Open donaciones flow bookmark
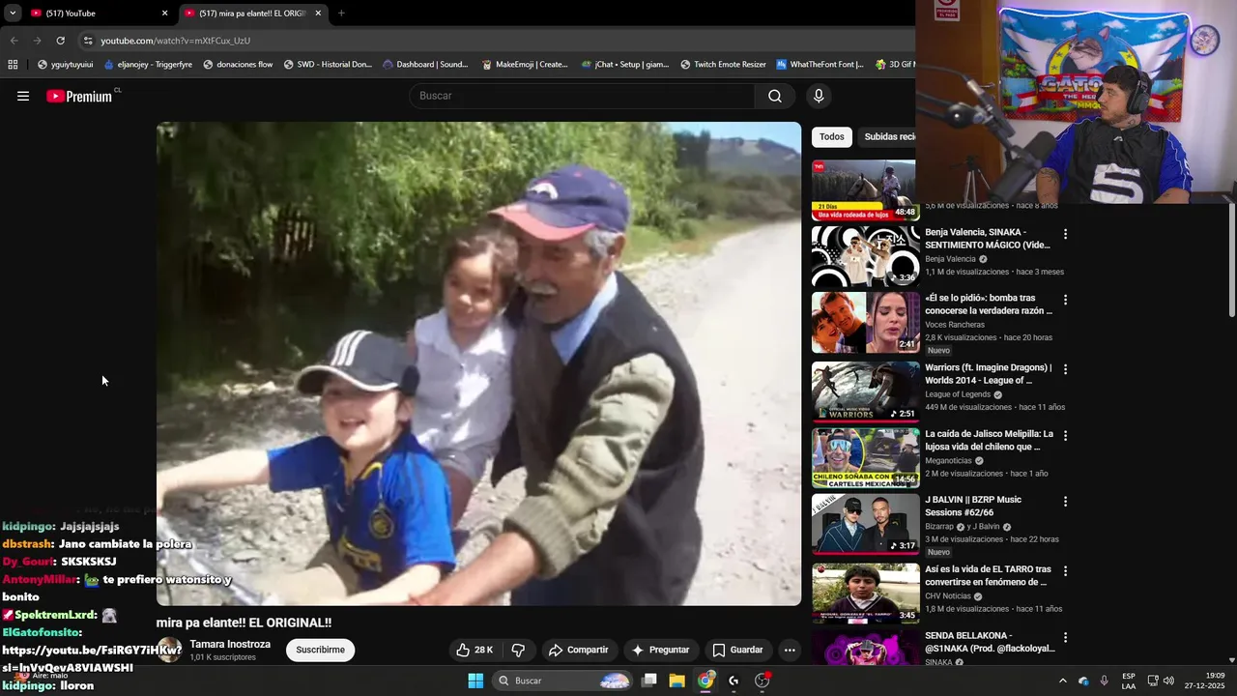Screen dimensions: 1237x696 (238, 65)
